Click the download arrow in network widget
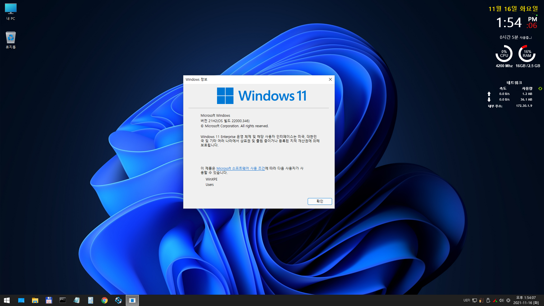 [489, 100]
